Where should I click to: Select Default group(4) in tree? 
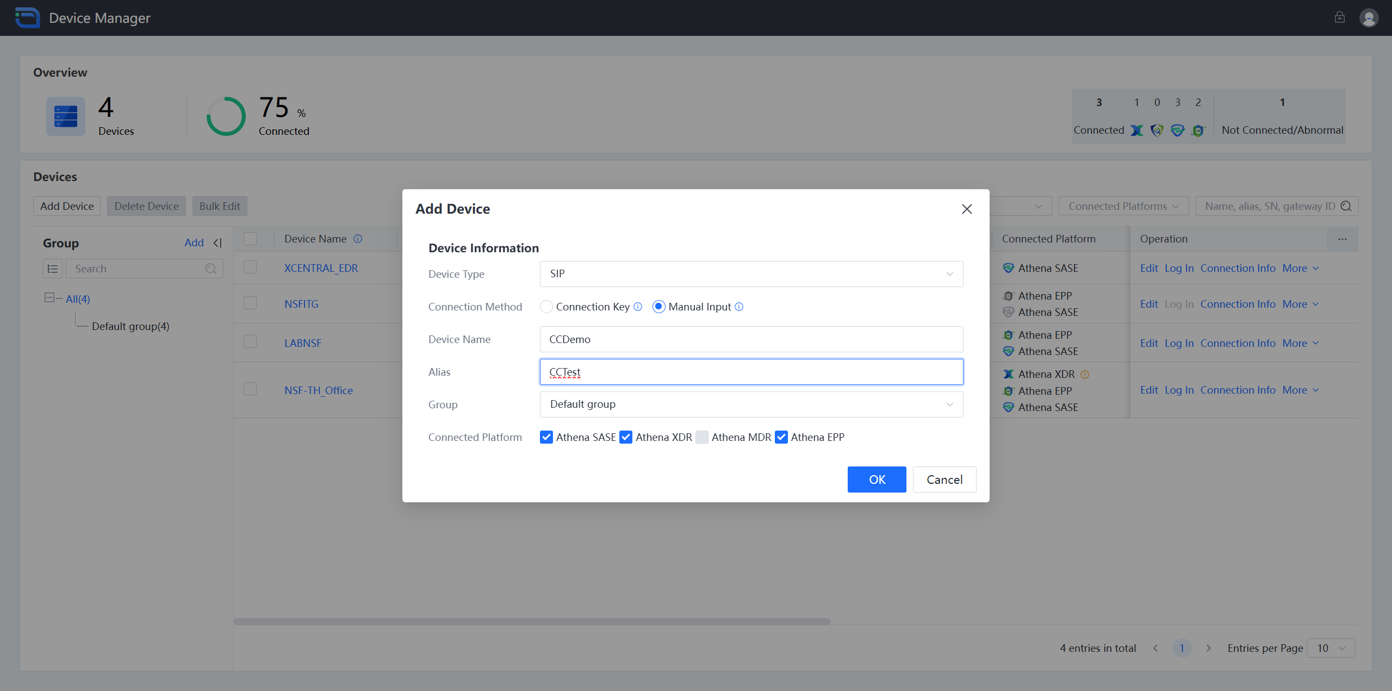[x=130, y=326]
